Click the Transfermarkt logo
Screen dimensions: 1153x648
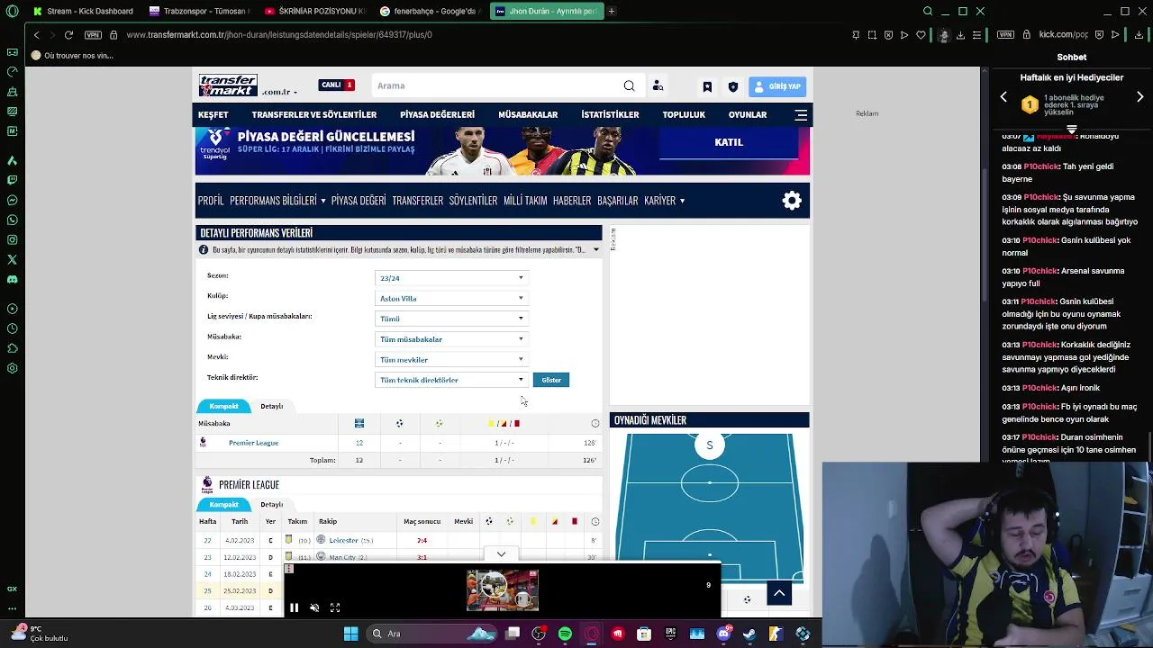click(228, 85)
